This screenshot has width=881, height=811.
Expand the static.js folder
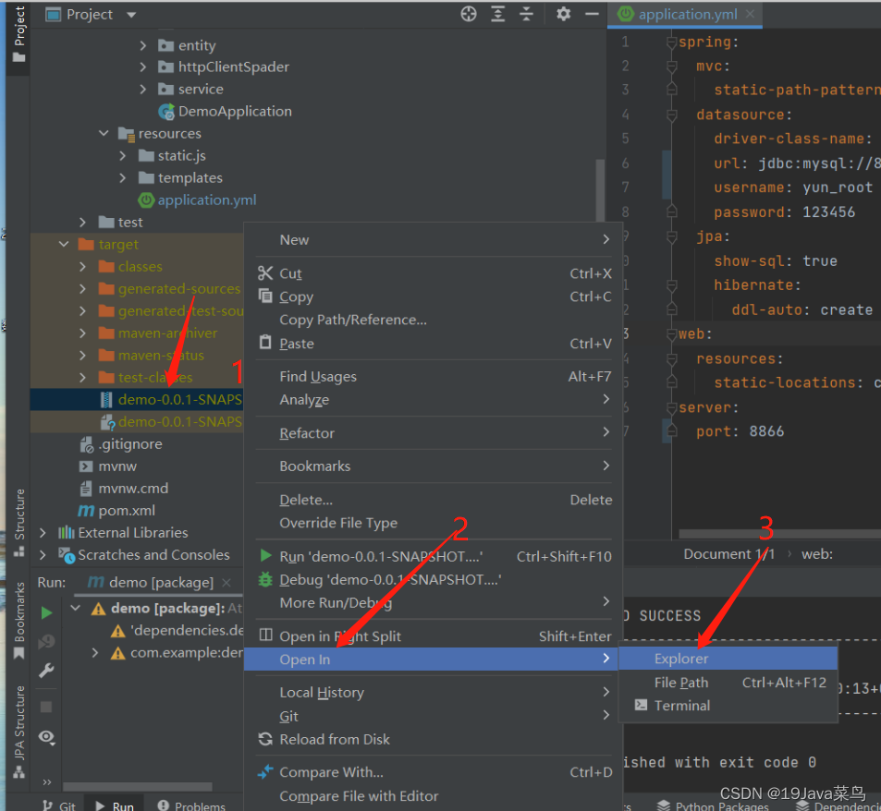tap(122, 156)
